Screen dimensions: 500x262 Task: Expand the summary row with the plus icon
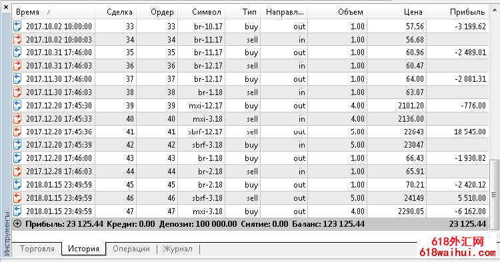pyautogui.click(x=17, y=224)
